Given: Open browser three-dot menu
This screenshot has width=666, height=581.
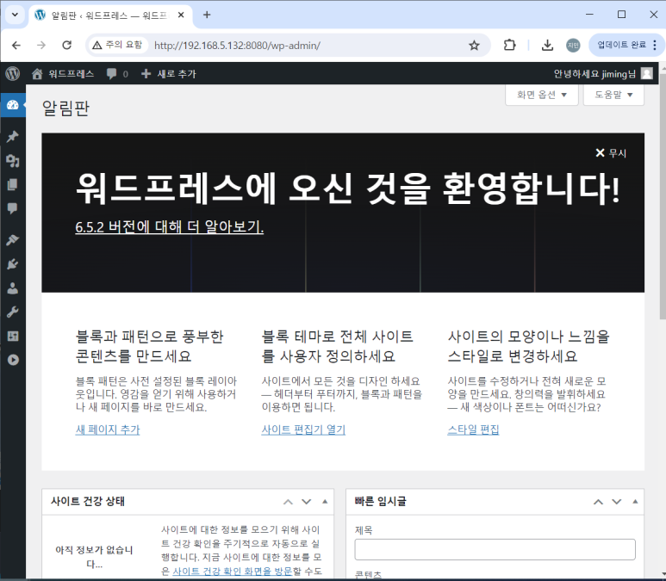Looking at the screenshot, I should tap(655, 45).
